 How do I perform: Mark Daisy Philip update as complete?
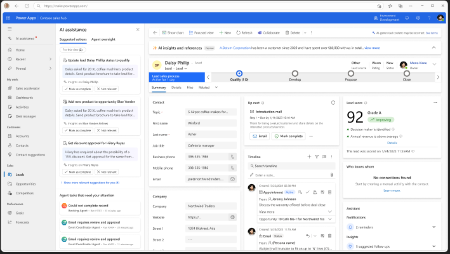[78, 89]
